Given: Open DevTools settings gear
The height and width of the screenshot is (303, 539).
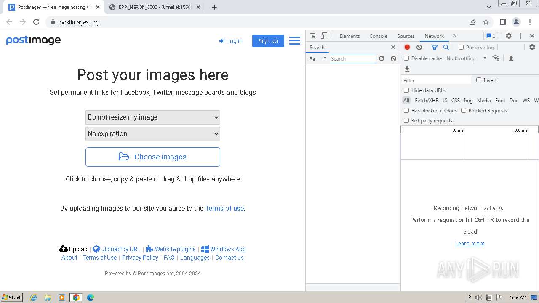Looking at the screenshot, I should click(509, 36).
